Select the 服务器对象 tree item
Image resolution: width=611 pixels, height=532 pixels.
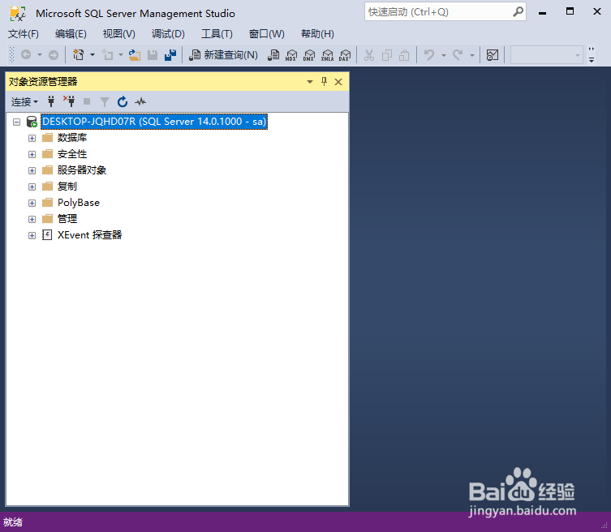click(82, 170)
